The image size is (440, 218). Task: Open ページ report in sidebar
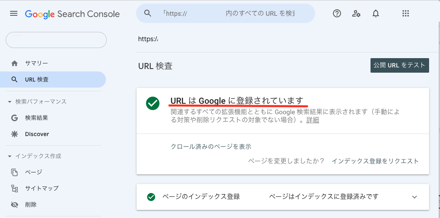34,172
